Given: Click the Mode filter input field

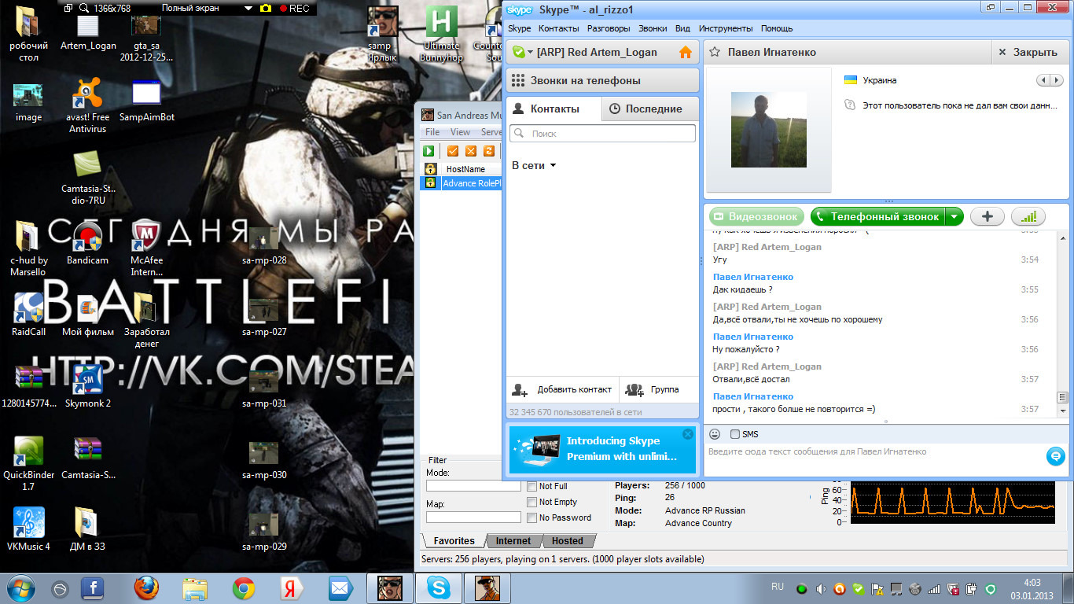Looking at the screenshot, I should click(473, 486).
